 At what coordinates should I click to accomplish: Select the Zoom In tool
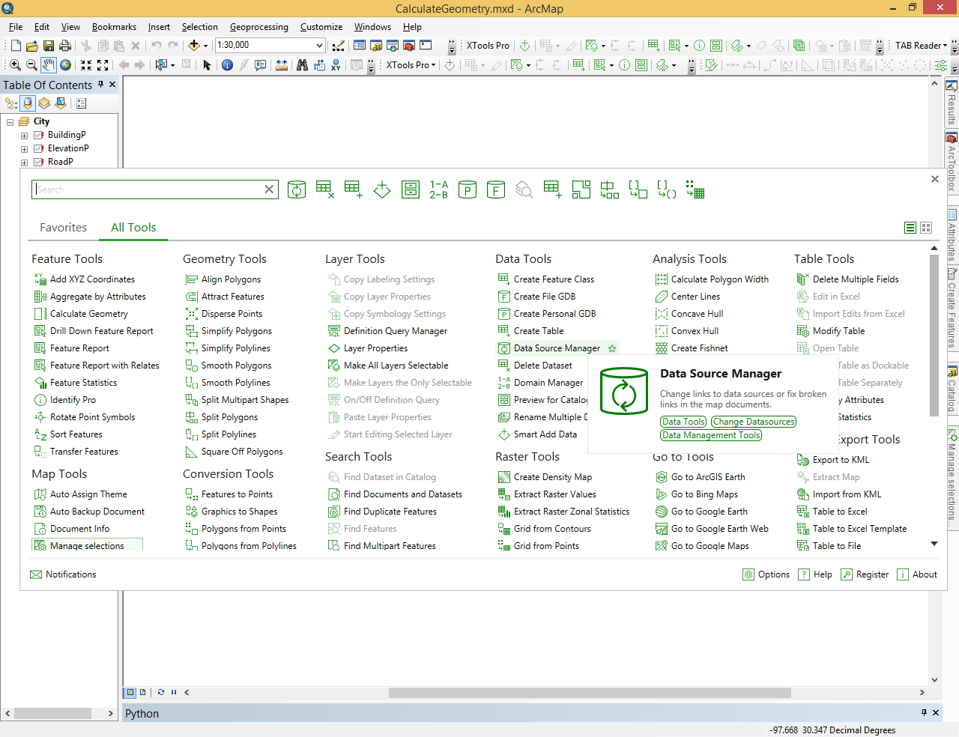tap(14, 65)
